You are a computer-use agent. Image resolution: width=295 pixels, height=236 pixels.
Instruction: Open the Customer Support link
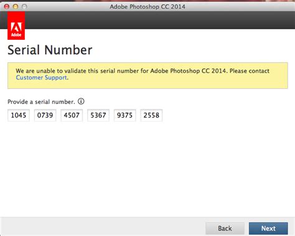click(42, 78)
